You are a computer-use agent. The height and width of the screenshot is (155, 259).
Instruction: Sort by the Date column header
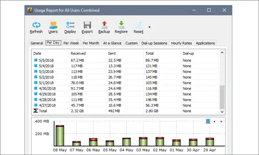coord(50,54)
